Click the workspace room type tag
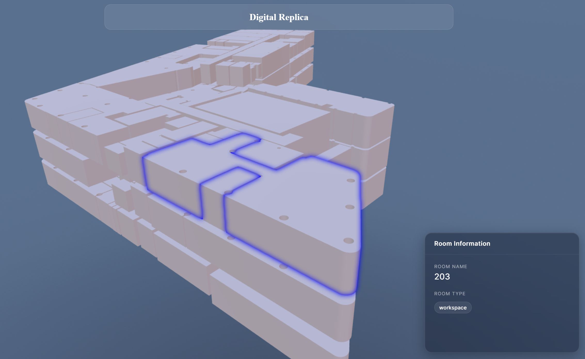This screenshot has height=359, width=585. pyautogui.click(x=453, y=308)
